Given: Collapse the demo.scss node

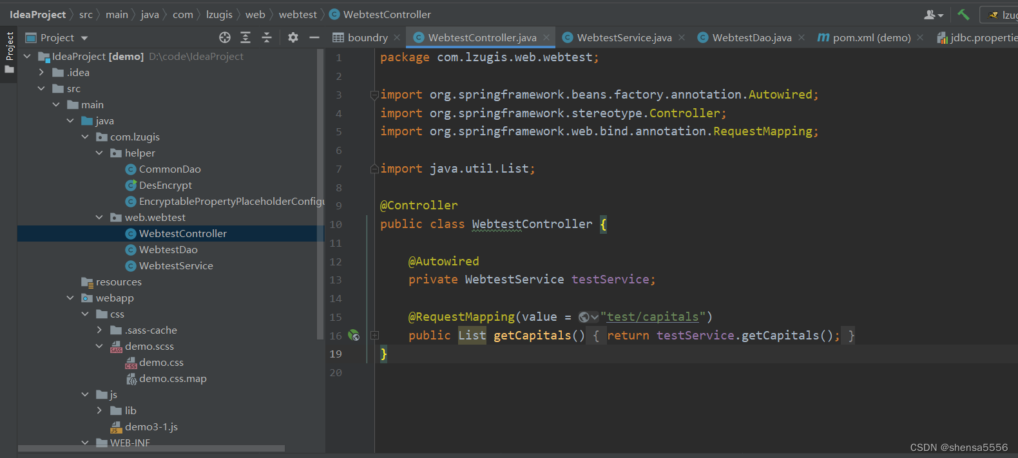Looking at the screenshot, I should (99, 346).
